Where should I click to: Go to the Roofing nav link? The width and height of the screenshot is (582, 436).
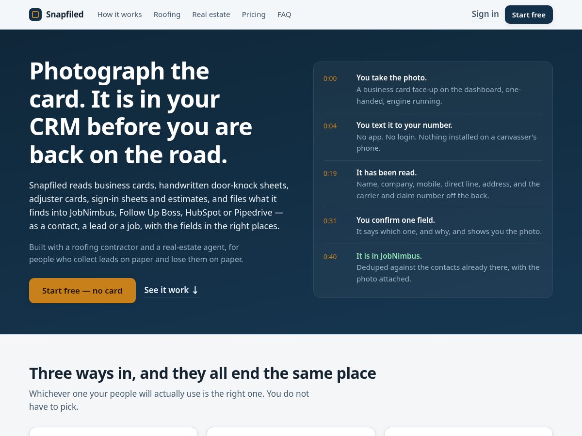167,15
